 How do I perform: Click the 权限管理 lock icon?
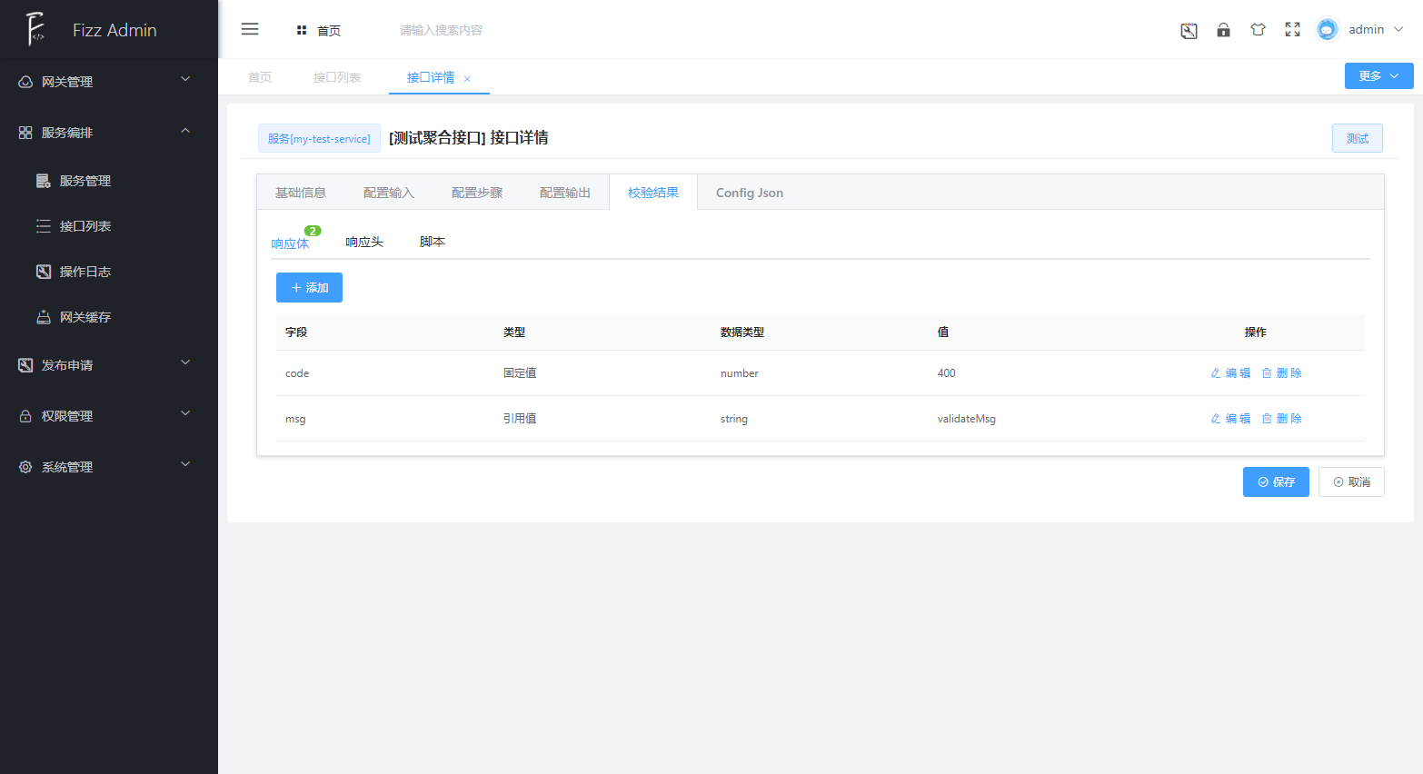[25, 416]
